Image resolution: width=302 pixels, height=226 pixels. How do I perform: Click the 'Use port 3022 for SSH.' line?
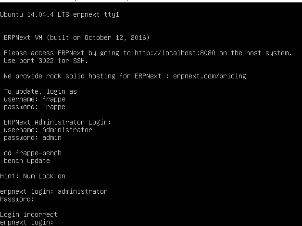46,61
